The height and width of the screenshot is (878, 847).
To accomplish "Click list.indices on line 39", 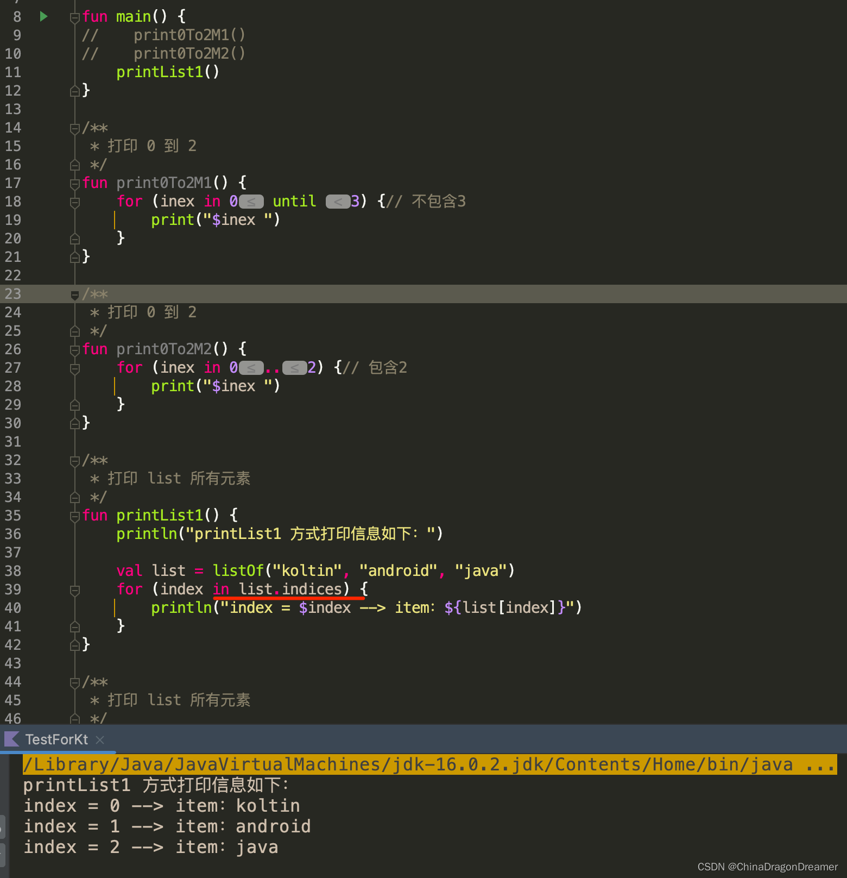I will 290,589.
